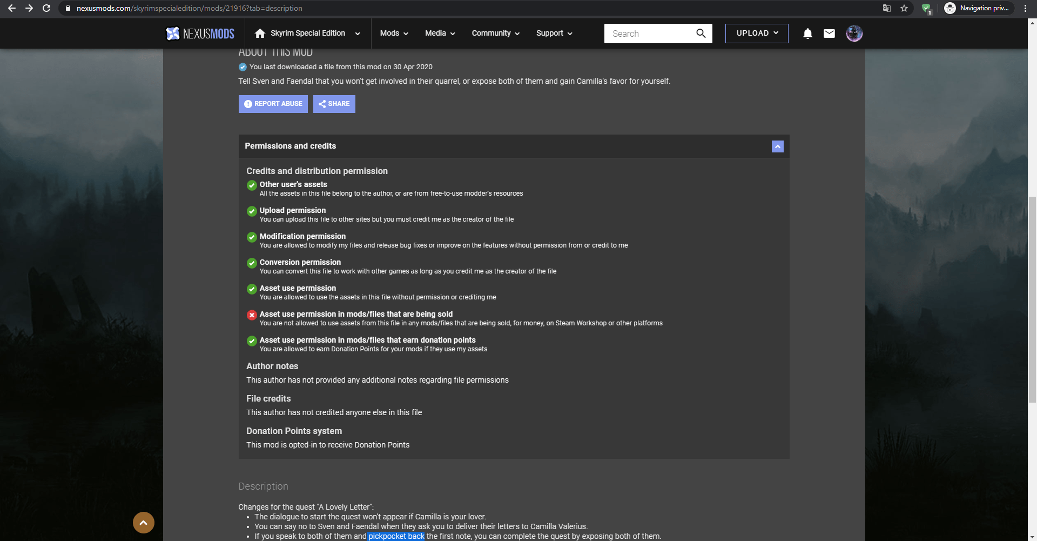Click the translate page icon in address bar

coord(887,8)
